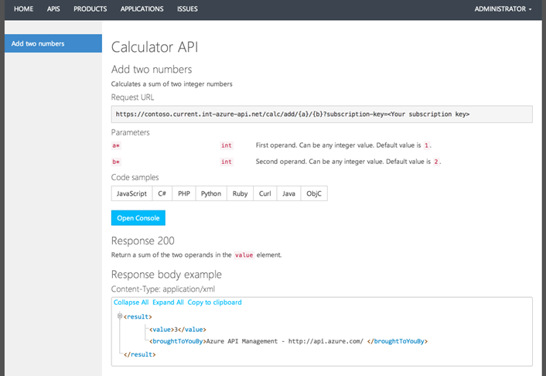
Task: Collapse the result XML node
Action: pyautogui.click(x=120, y=316)
